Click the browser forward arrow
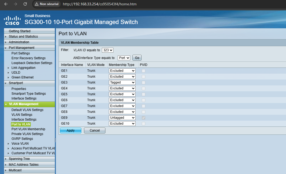Screen dimensions: 286x174 tap(16, 4)
